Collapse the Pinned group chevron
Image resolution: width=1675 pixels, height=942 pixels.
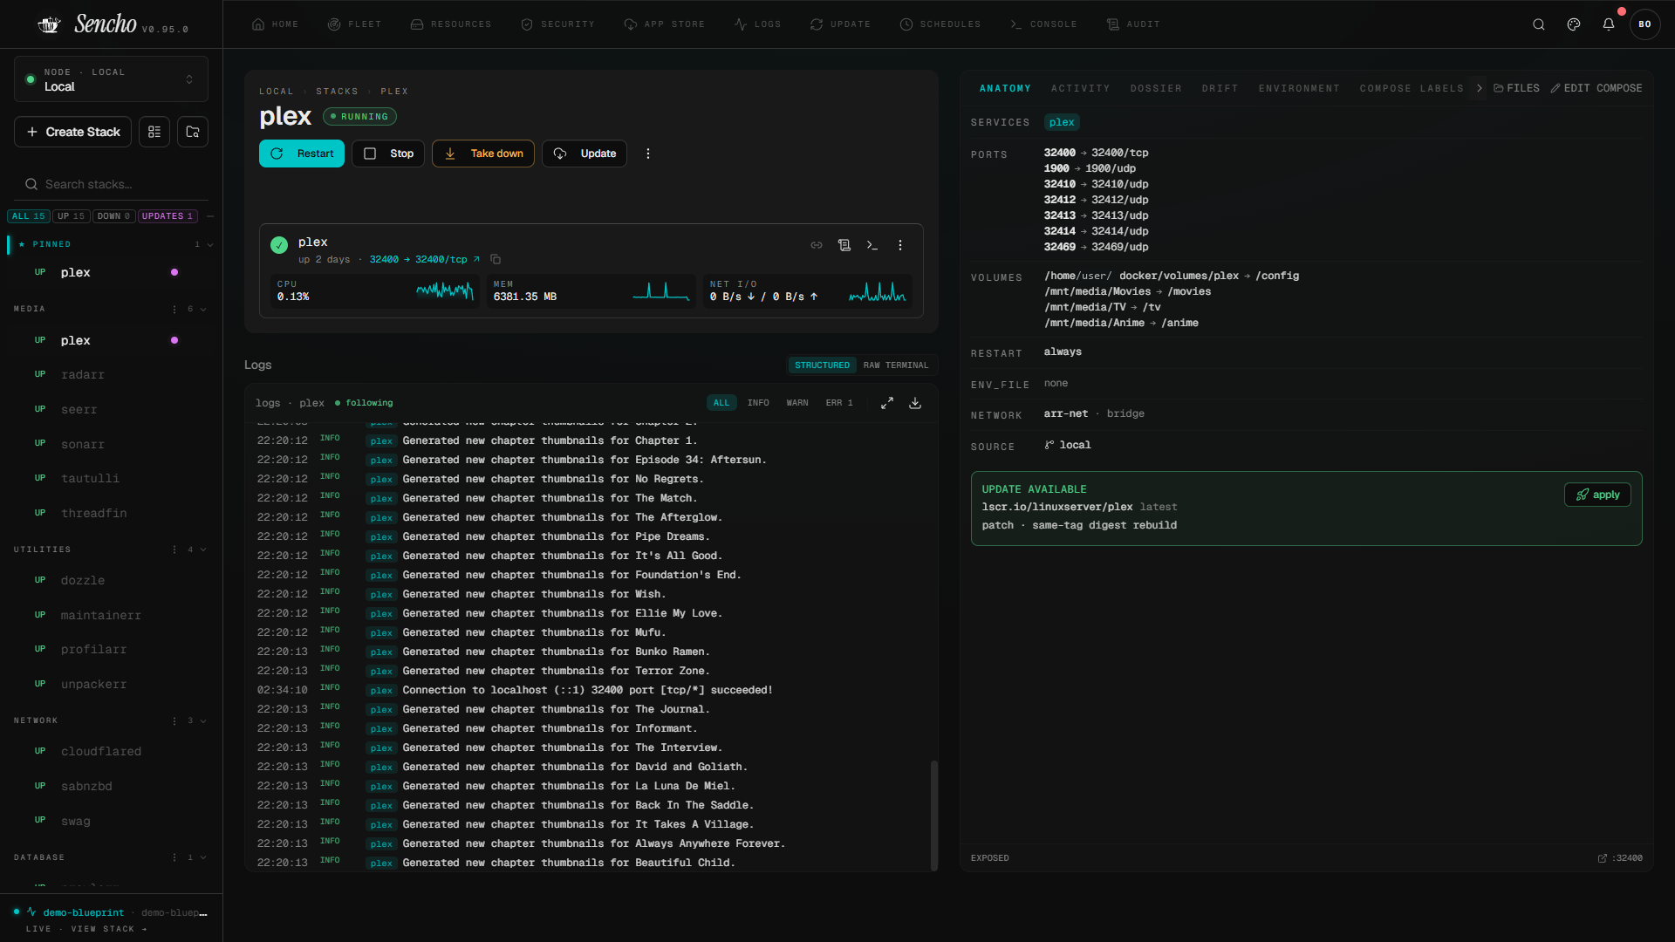tap(210, 244)
